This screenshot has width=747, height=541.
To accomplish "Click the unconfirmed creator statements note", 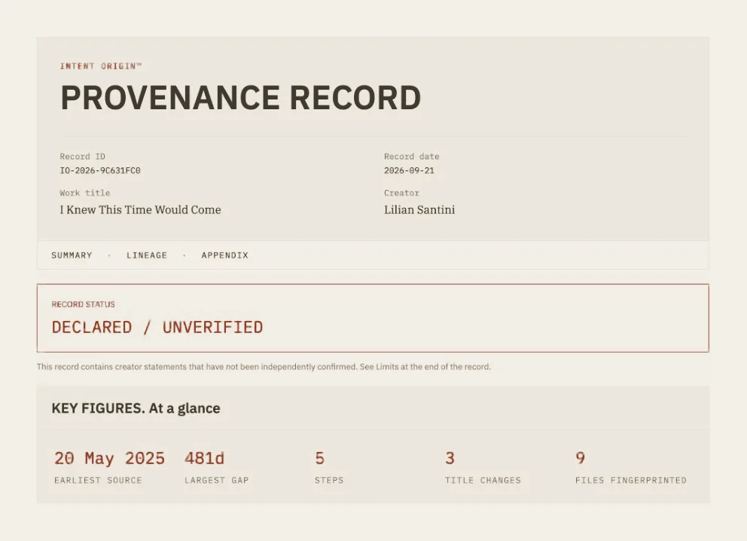I will tap(264, 367).
